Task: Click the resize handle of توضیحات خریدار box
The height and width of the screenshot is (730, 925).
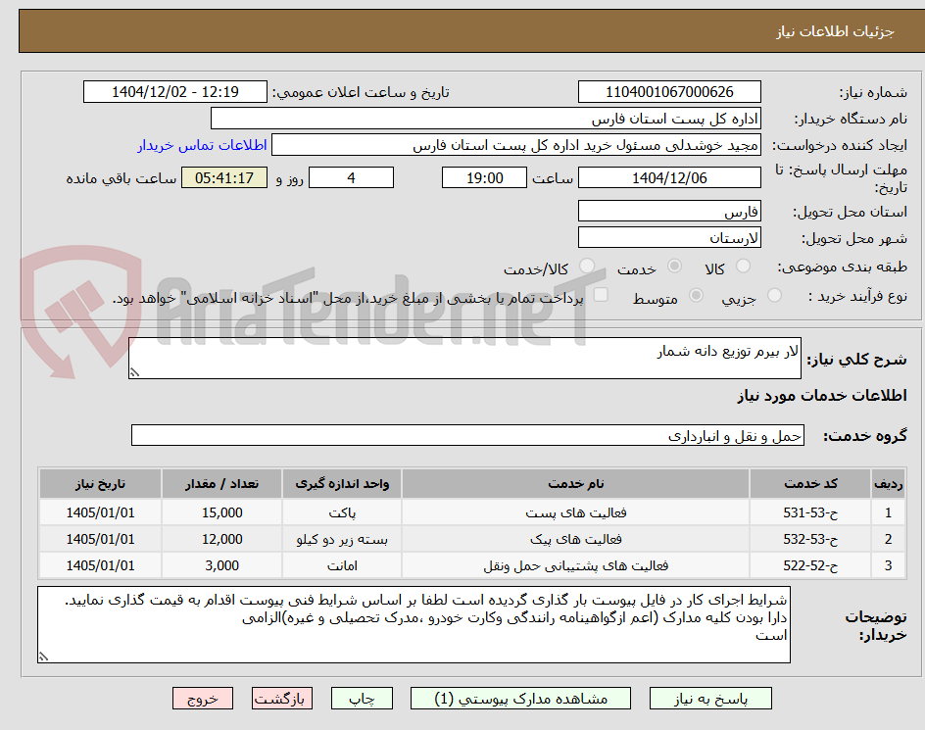Action: tap(43, 657)
